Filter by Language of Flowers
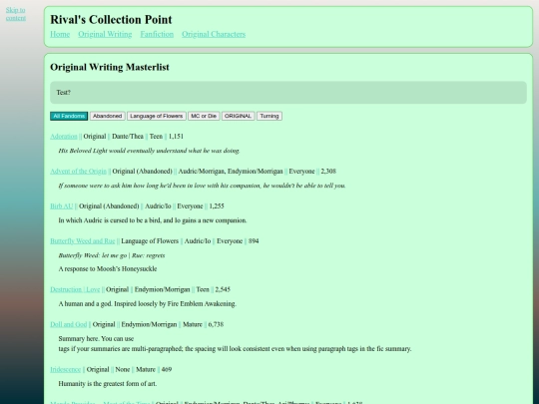 coord(157,116)
